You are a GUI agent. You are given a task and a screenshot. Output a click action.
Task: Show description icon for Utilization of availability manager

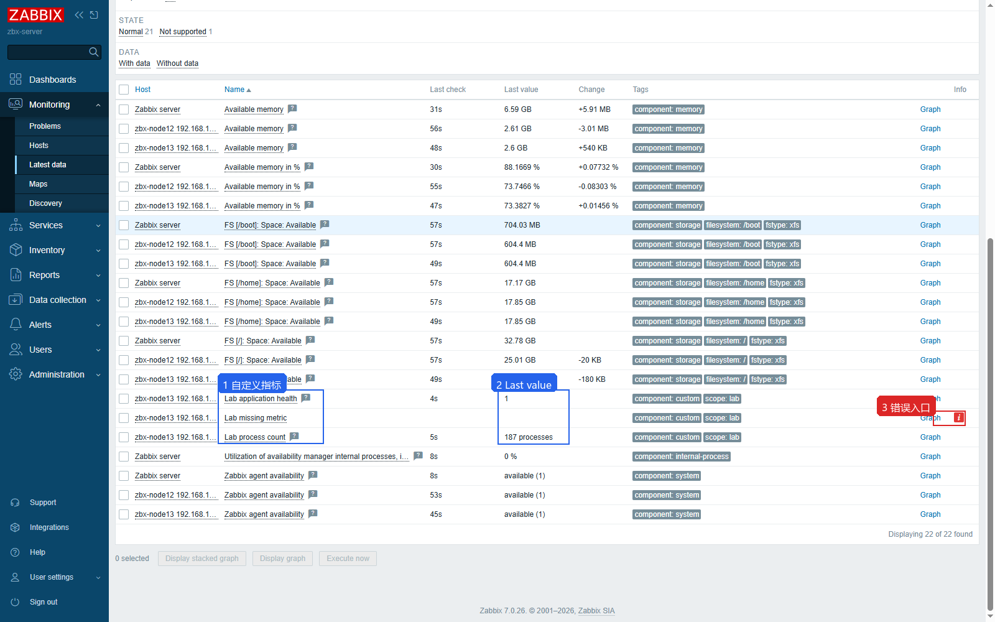click(x=418, y=456)
